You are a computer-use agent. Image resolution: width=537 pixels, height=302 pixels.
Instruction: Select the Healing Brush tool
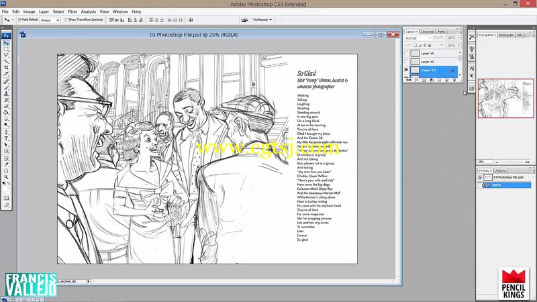pos(6,81)
